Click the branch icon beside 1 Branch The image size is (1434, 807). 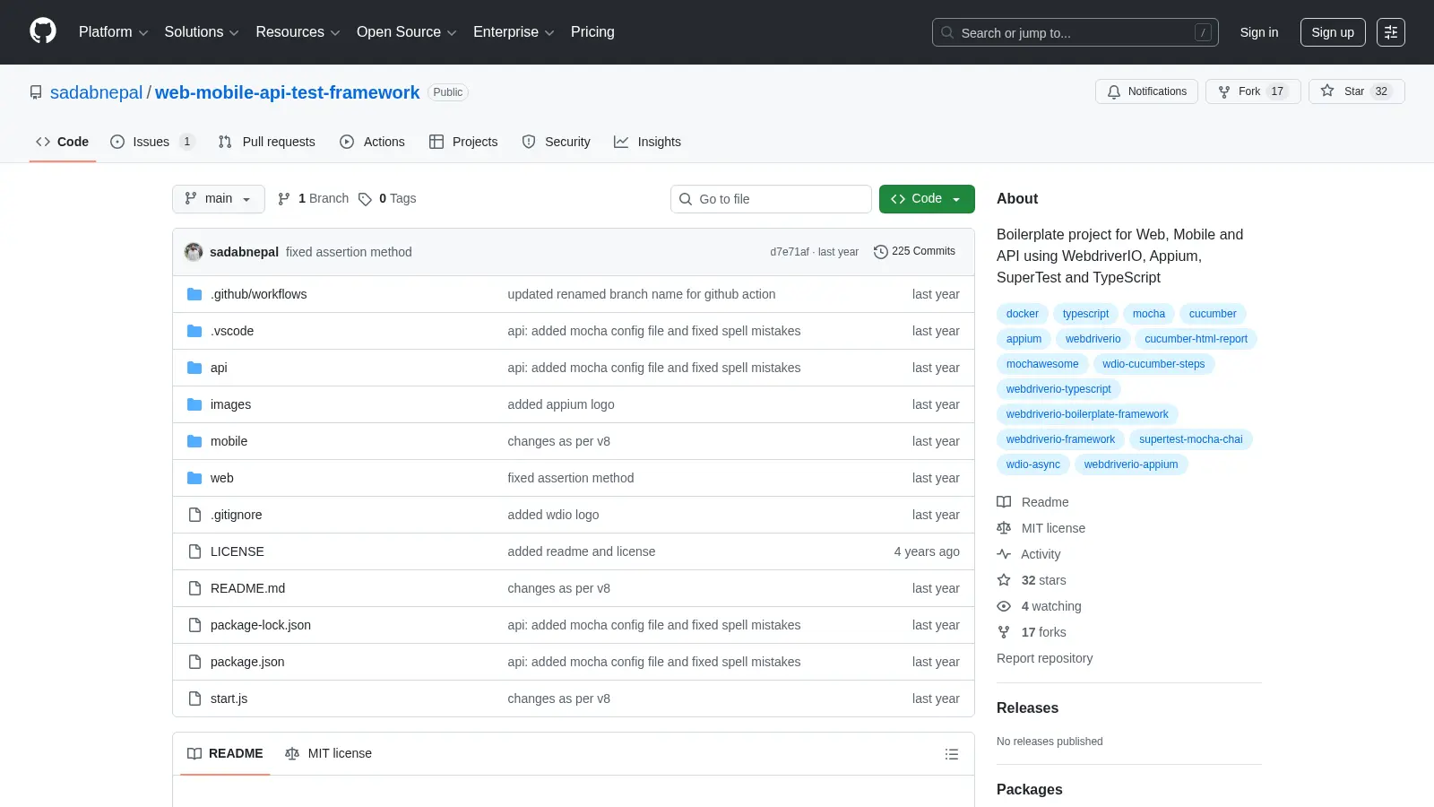click(x=284, y=199)
